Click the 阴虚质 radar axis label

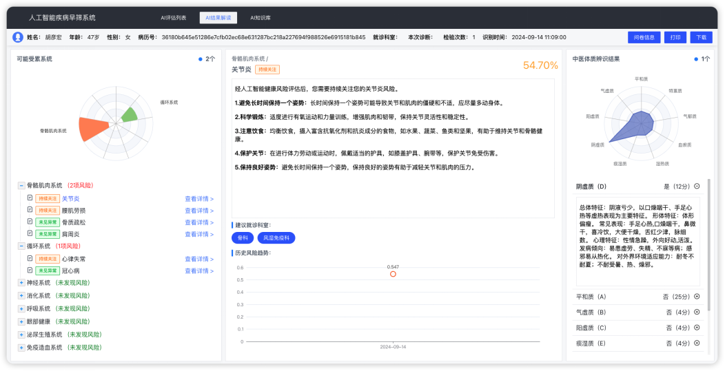(x=597, y=145)
